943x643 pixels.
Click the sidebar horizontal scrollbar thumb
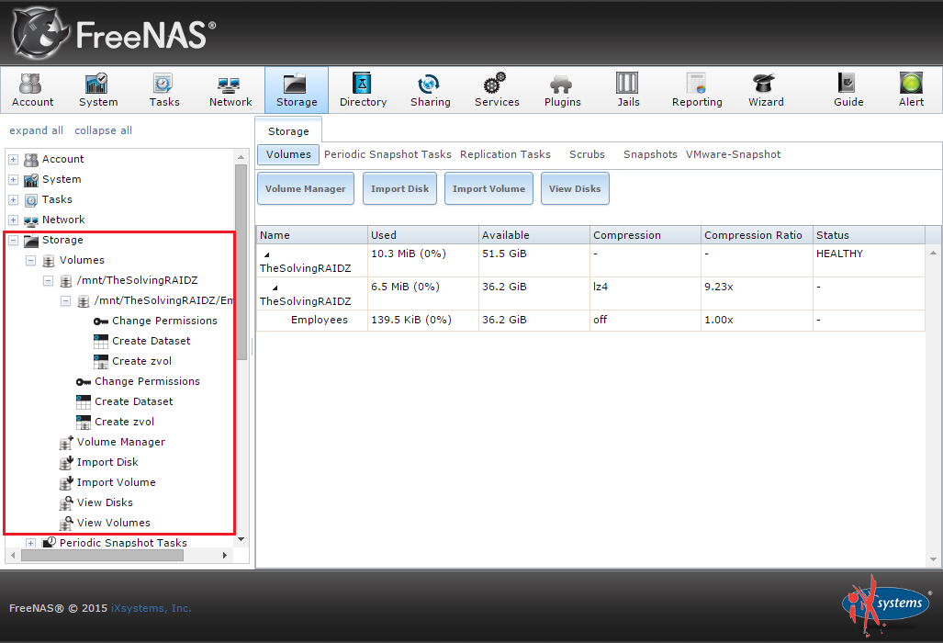pyautogui.click(x=102, y=555)
